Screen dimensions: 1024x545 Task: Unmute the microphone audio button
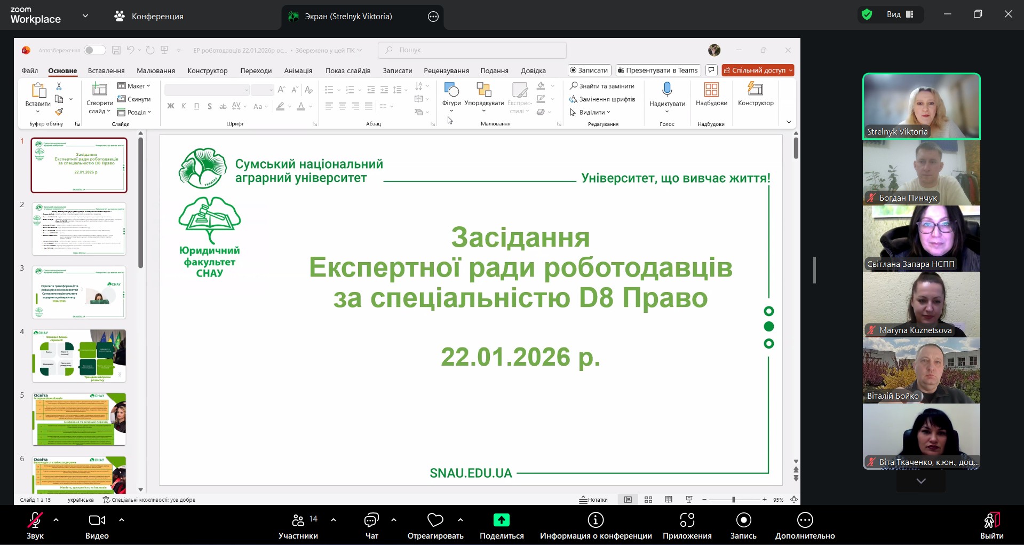(35, 520)
